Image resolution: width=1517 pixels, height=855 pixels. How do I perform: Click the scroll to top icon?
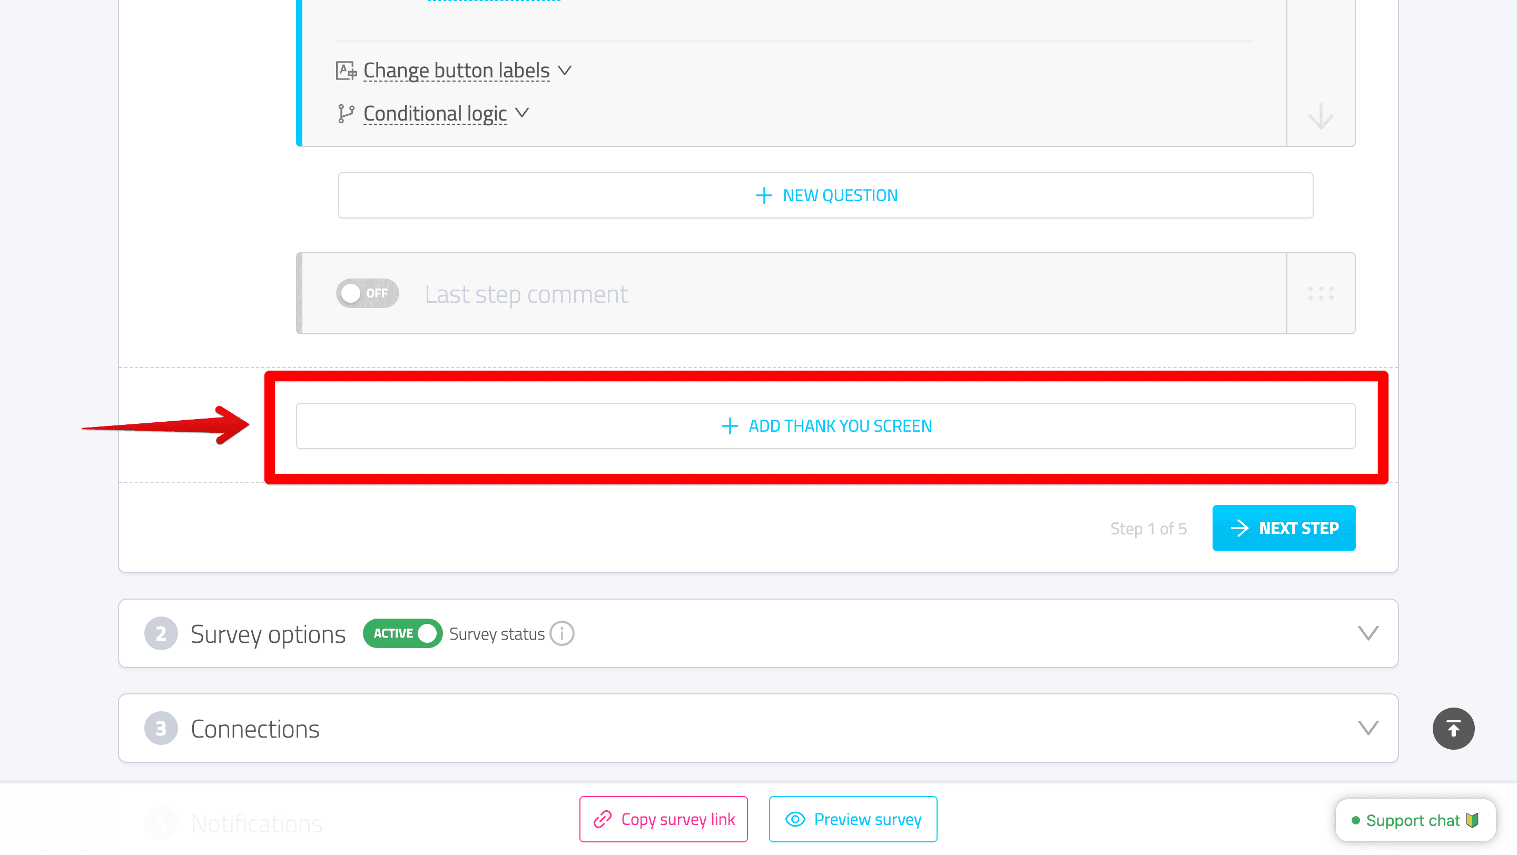click(x=1452, y=728)
